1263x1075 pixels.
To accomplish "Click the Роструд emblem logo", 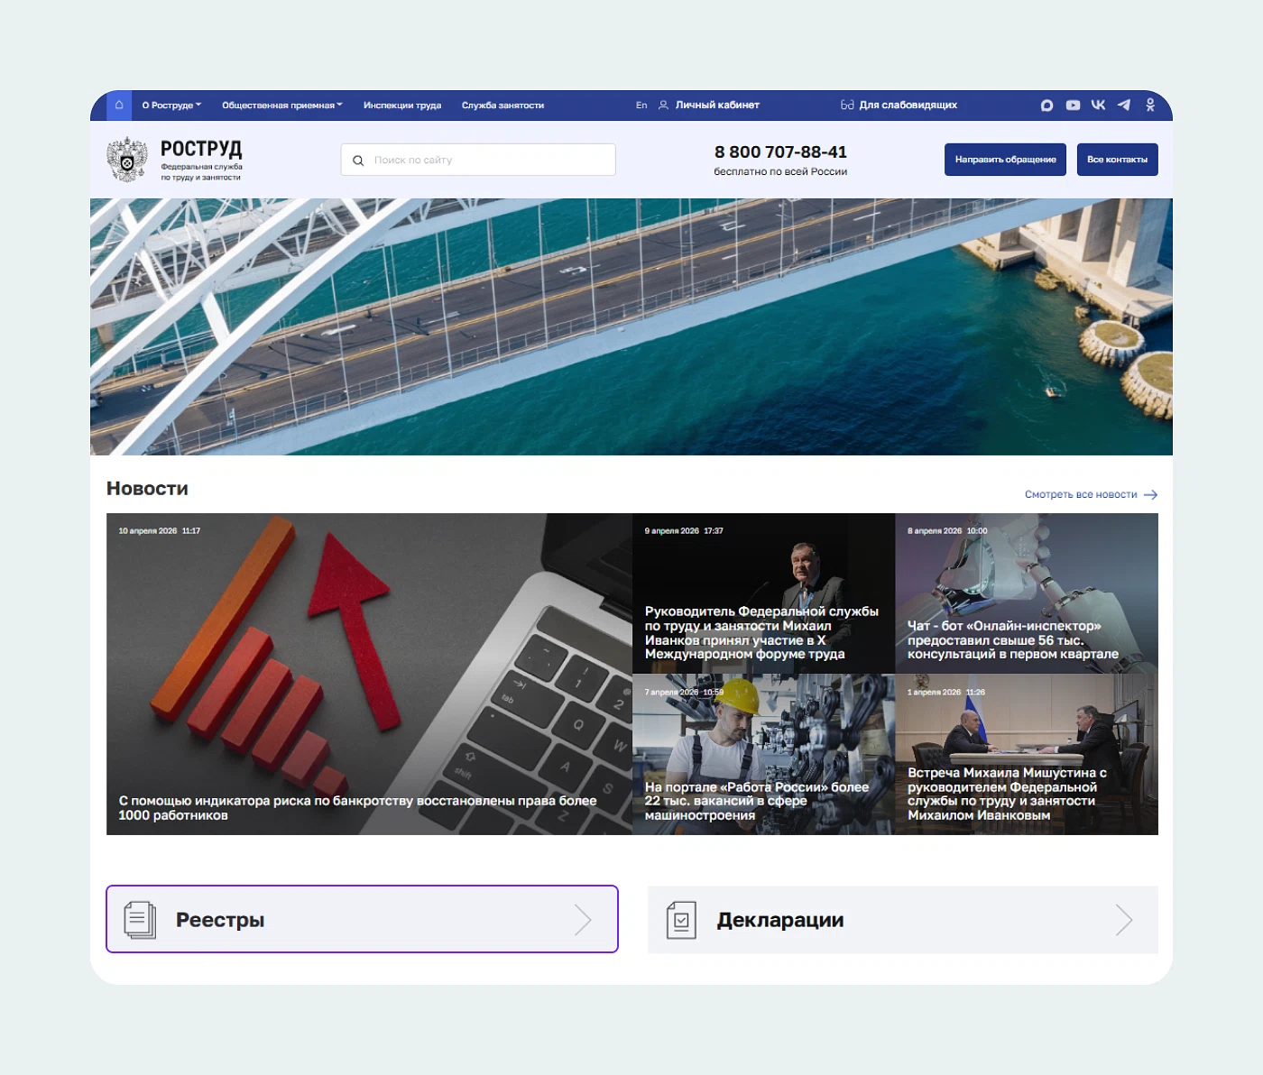I will [127, 160].
